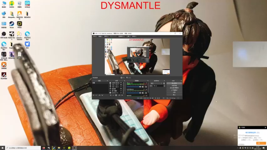Open the Windows Start menu

[2, 148]
